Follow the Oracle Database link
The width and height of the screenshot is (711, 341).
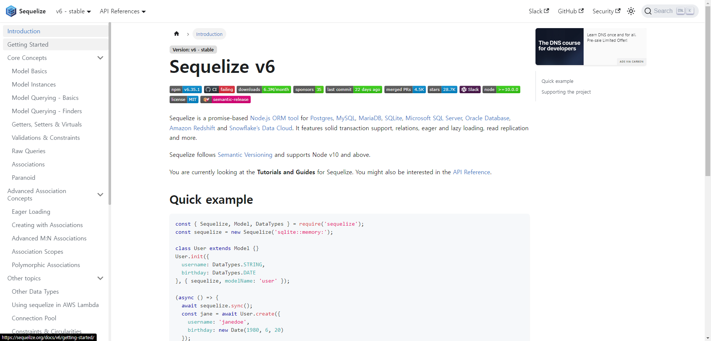coord(487,118)
